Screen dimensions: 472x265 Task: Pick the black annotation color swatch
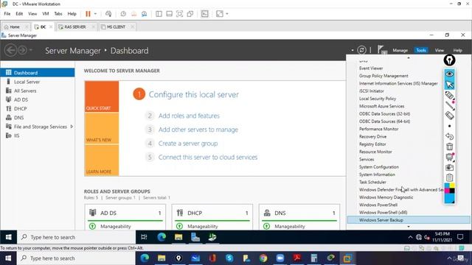452,191
